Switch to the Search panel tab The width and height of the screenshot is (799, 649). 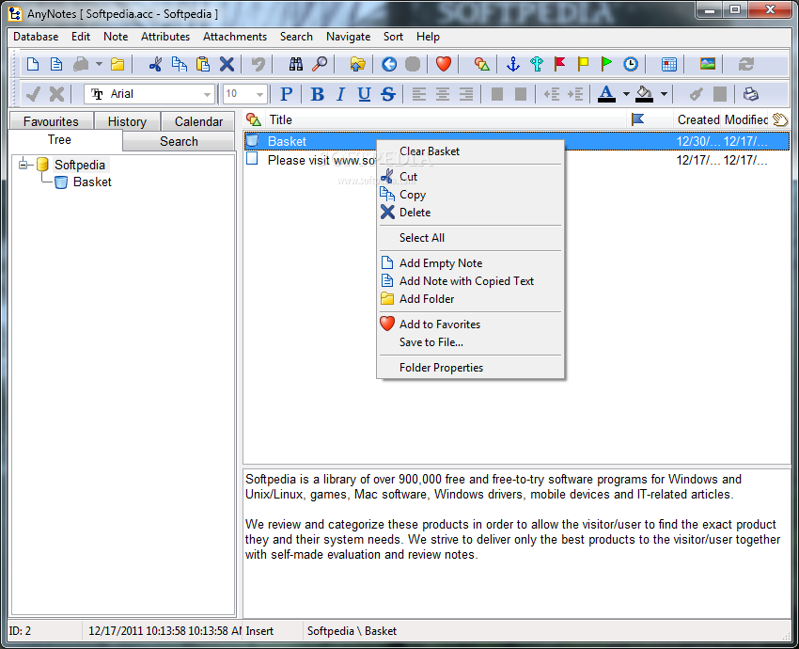coord(179,141)
